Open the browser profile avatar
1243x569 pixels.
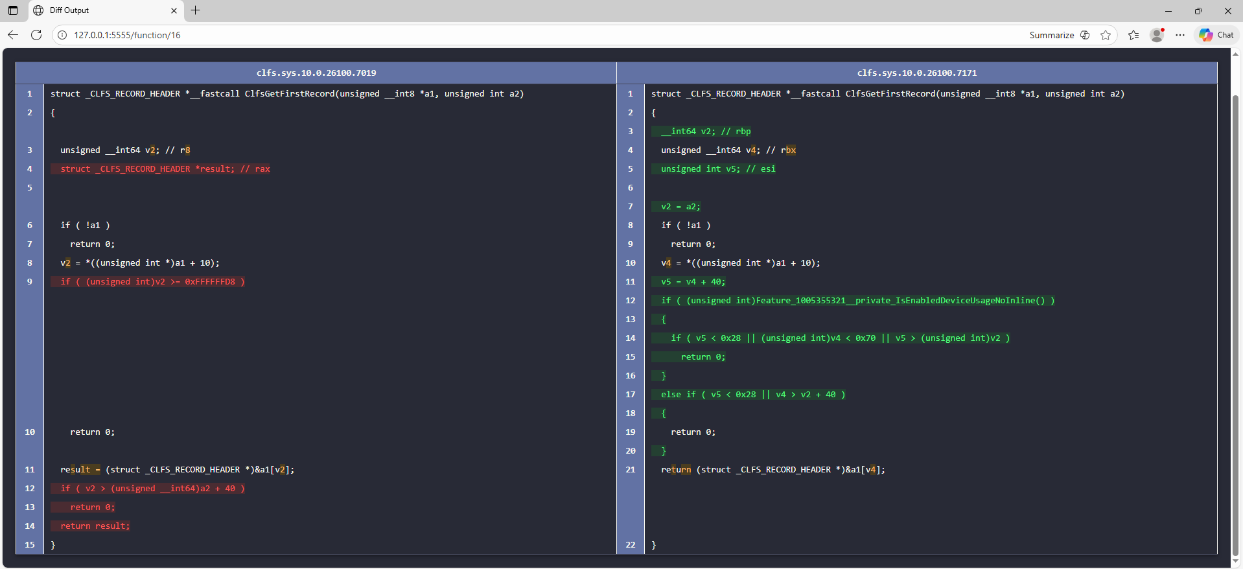[1157, 35]
